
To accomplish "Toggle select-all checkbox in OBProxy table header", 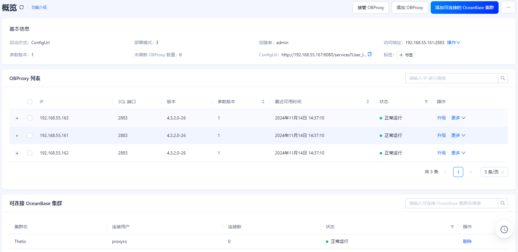I will click(x=30, y=102).
